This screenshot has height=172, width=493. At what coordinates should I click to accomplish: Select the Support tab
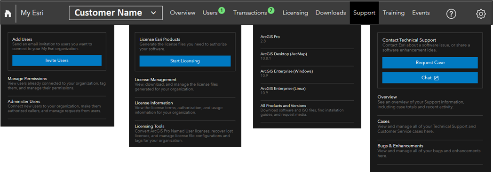364,13
